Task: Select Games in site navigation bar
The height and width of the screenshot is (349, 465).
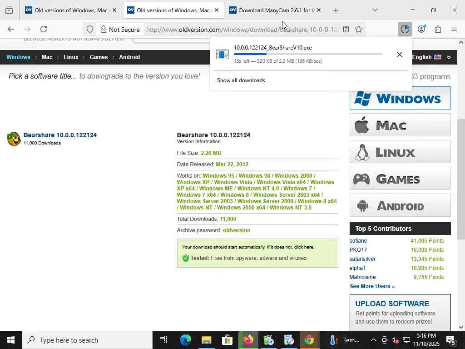Action: click(99, 57)
